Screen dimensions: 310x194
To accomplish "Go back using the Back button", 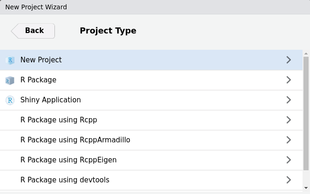I will pyautogui.click(x=33, y=31).
